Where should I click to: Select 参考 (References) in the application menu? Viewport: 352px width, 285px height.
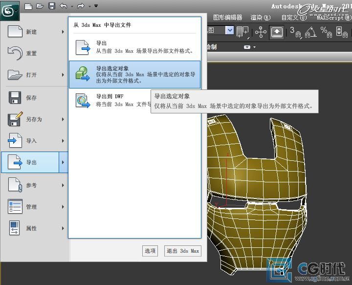click(35, 185)
